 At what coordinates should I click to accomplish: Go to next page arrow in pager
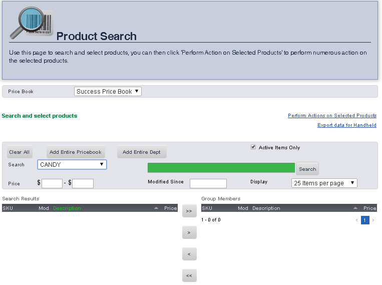click(373, 220)
